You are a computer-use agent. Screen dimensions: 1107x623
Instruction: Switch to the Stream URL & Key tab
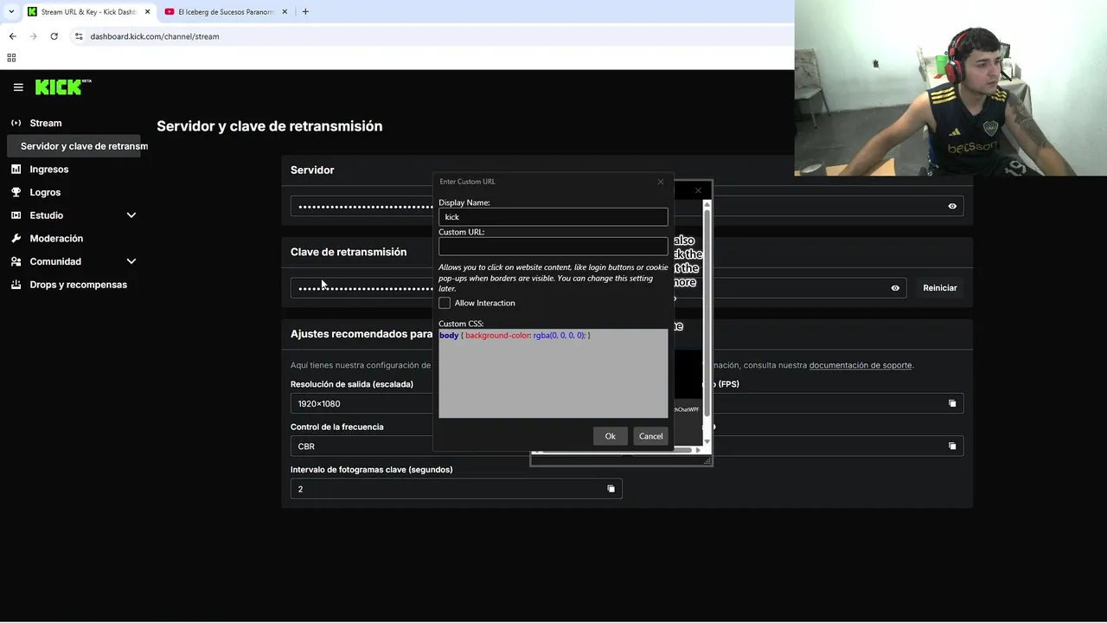point(87,12)
